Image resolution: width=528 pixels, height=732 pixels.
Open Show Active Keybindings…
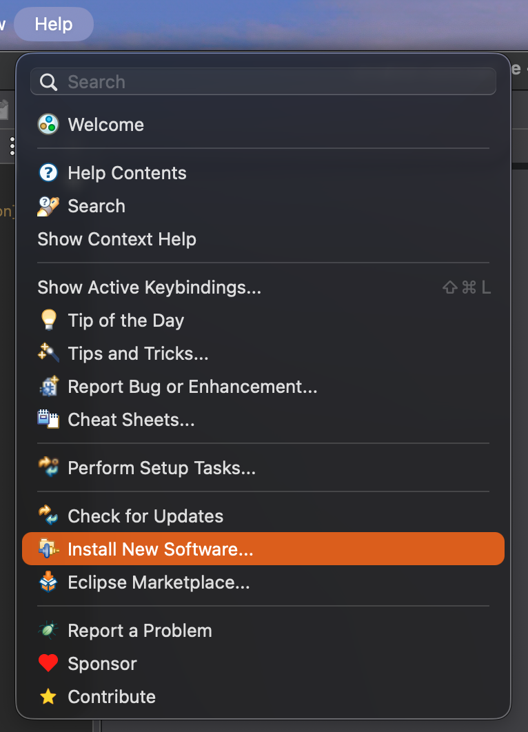(x=263, y=287)
